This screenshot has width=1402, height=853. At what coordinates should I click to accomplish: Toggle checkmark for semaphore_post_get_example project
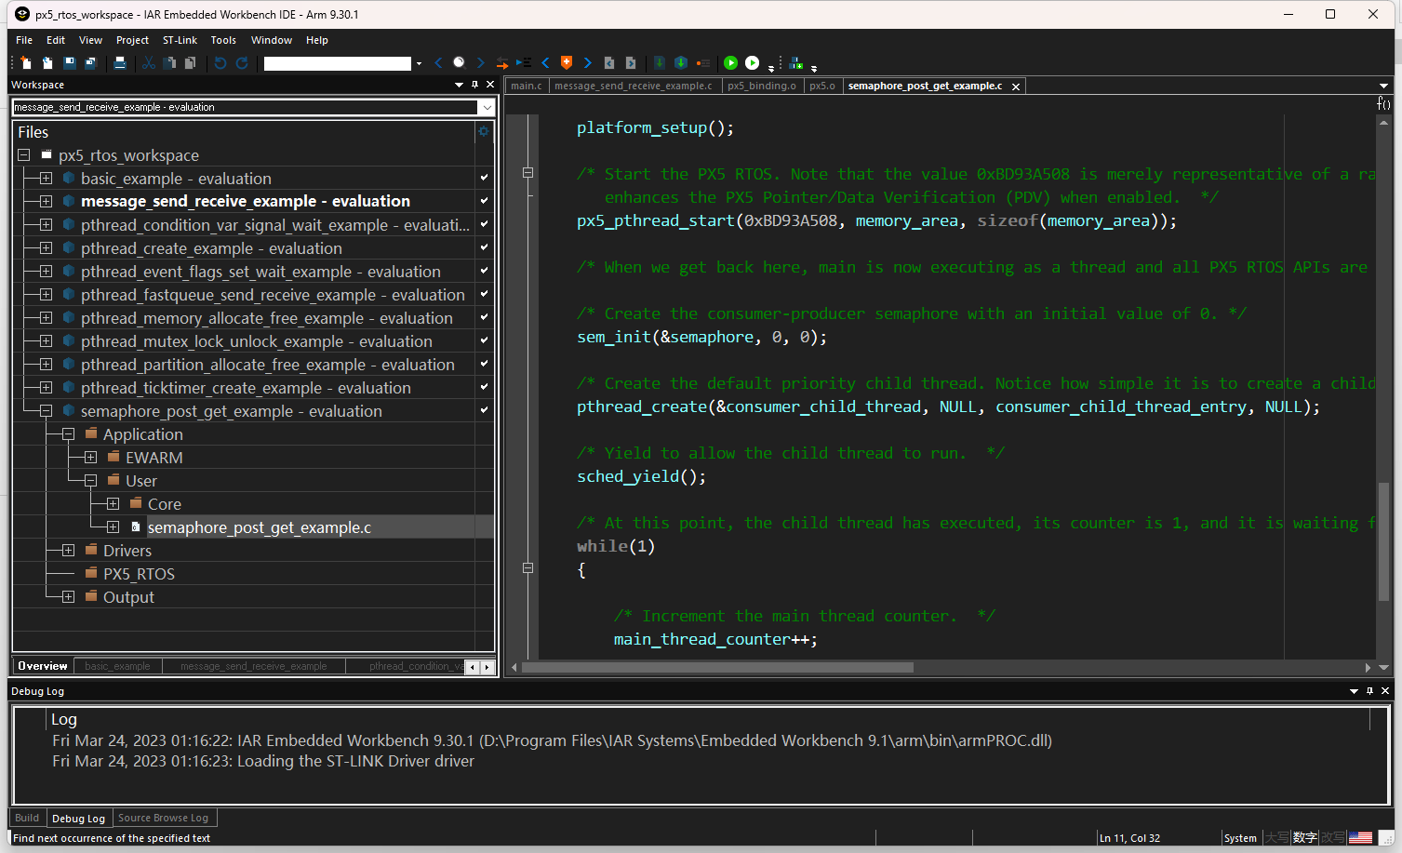click(484, 410)
